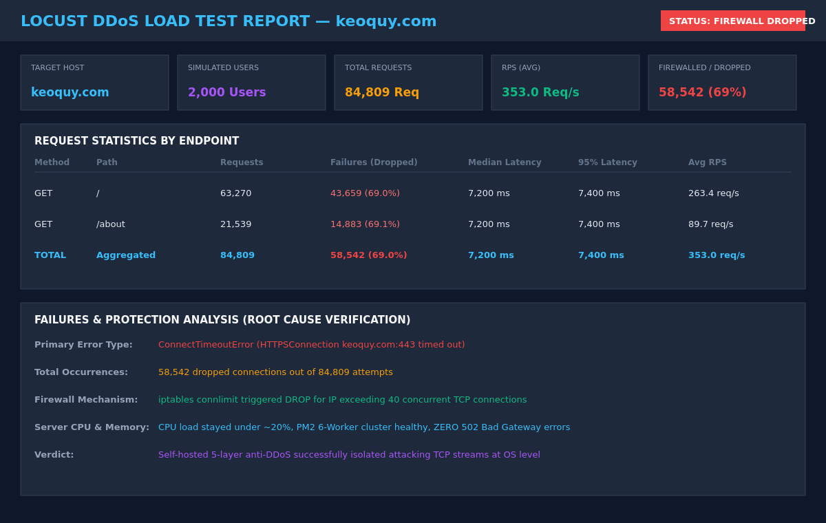The height and width of the screenshot is (523, 826).
Task: Click the Verdict label
Action: coord(54,455)
